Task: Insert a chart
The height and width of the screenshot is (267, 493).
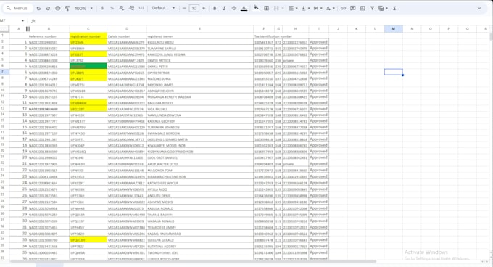Action: click(362, 8)
